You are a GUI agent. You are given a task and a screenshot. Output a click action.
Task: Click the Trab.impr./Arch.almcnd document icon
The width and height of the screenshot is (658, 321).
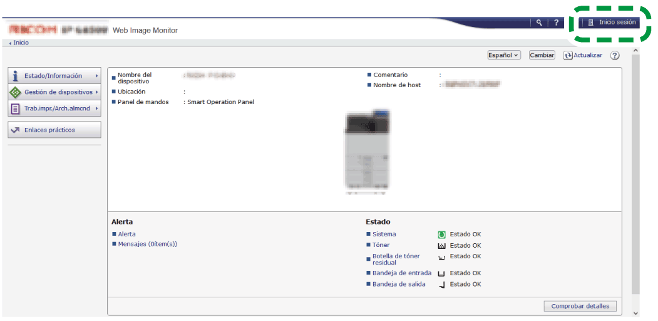[x=16, y=108]
